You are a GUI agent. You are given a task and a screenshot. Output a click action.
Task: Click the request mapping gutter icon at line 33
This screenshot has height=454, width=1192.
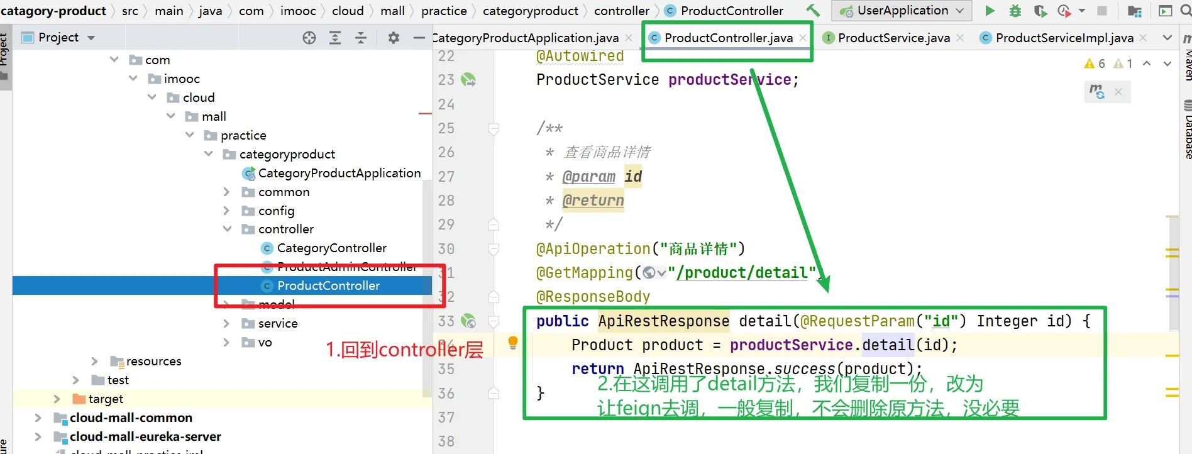pos(468,321)
